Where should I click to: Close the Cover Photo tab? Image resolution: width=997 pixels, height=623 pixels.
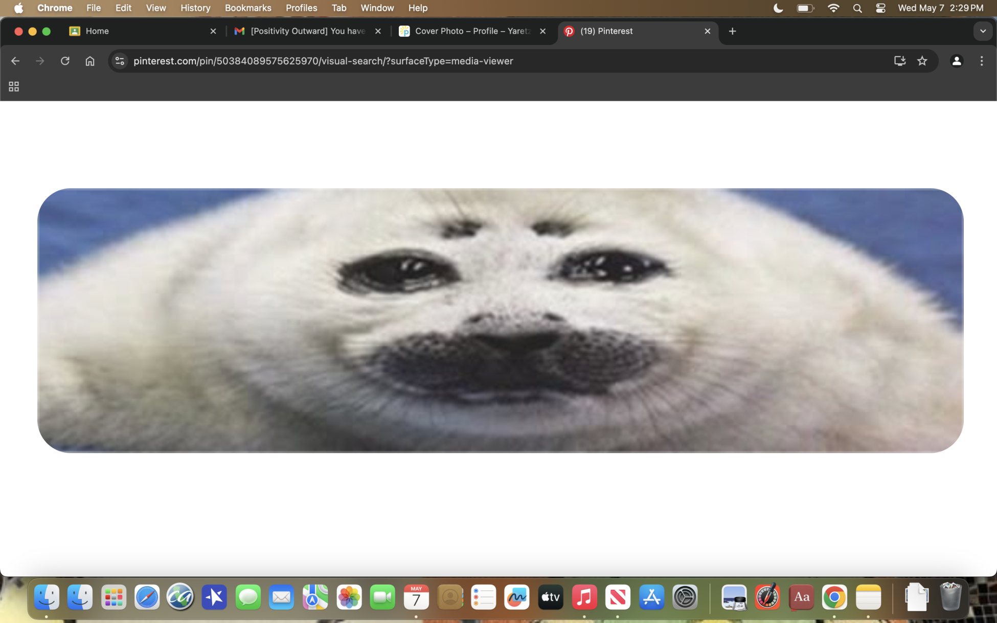(x=543, y=31)
